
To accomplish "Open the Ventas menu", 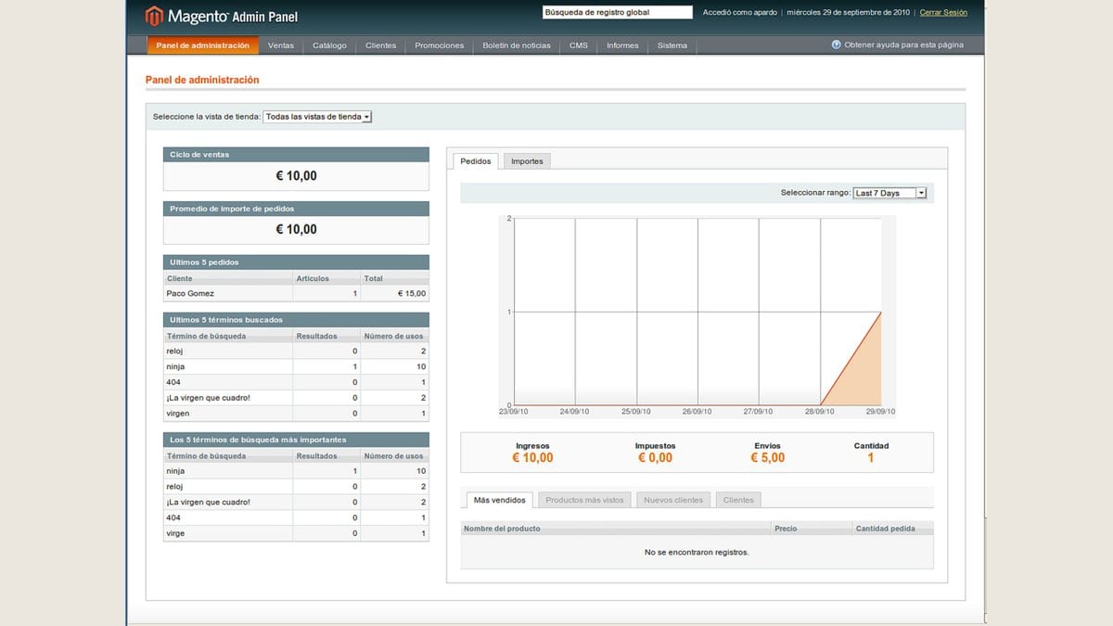I will pyautogui.click(x=281, y=45).
